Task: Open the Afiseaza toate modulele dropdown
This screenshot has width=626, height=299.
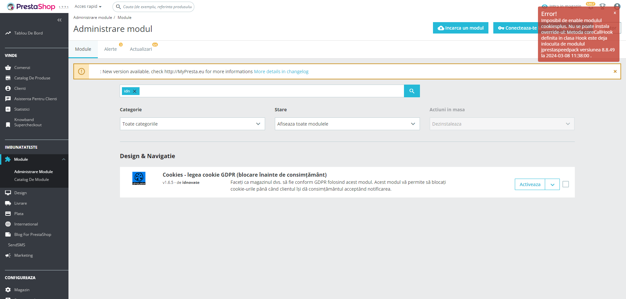Action: 347,124
